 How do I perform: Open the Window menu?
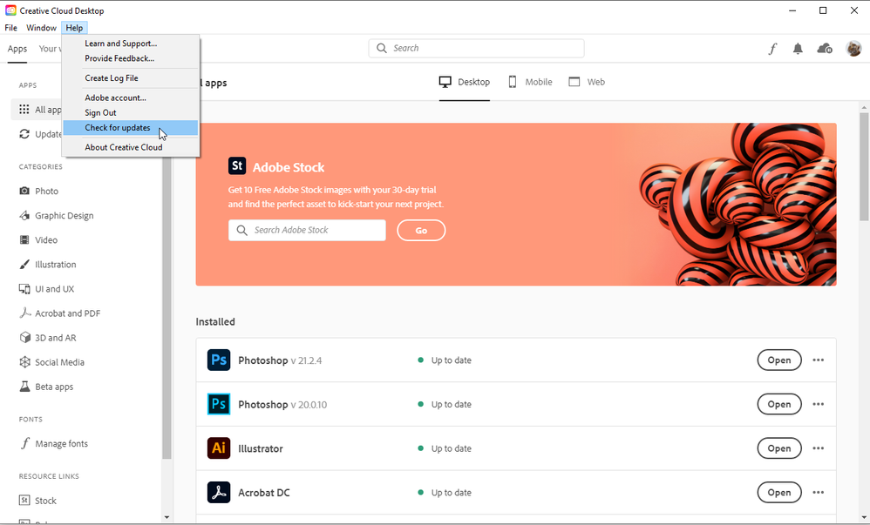click(41, 27)
